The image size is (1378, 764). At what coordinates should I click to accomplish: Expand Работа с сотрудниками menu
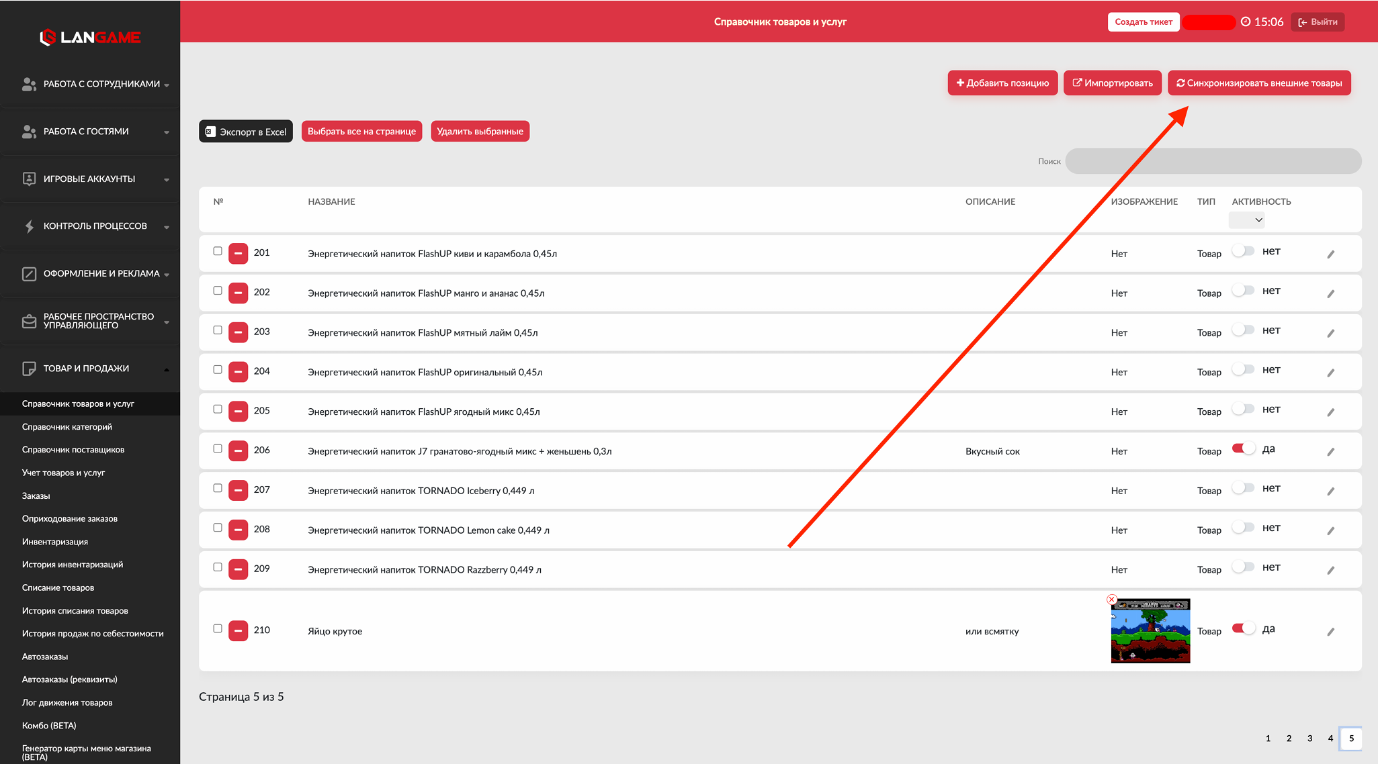[91, 85]
